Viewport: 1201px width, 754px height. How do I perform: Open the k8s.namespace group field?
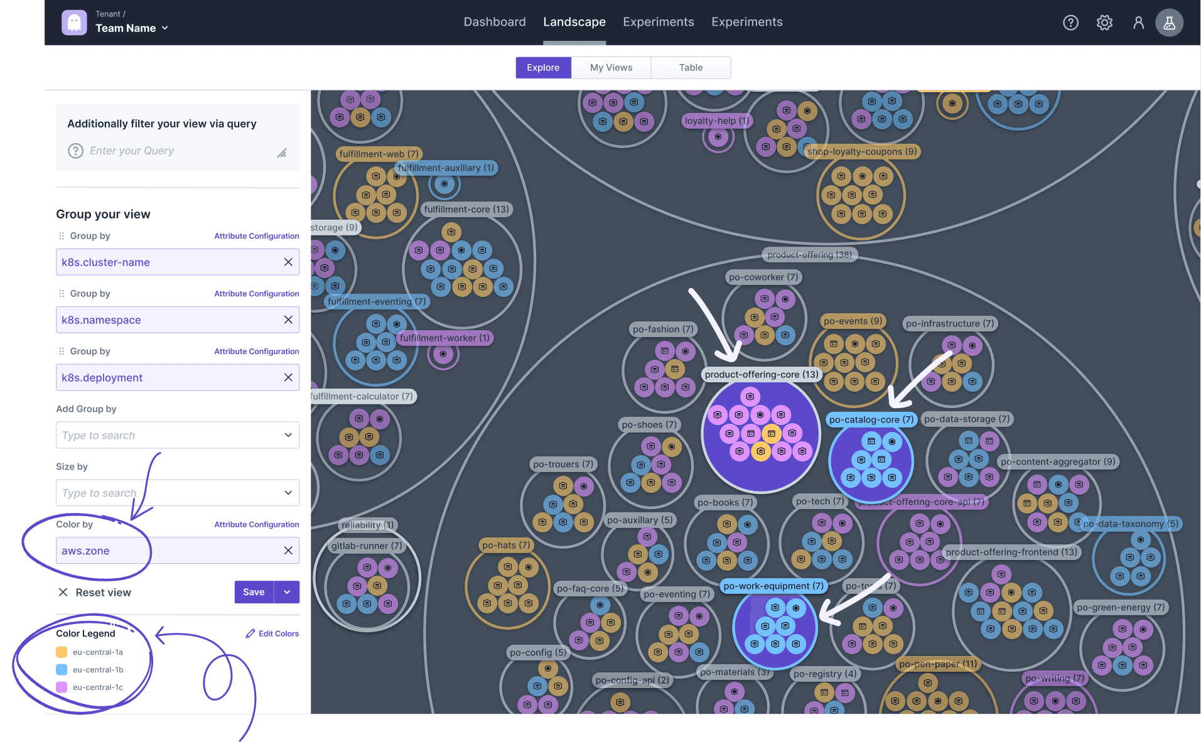(x=178, y=320)
